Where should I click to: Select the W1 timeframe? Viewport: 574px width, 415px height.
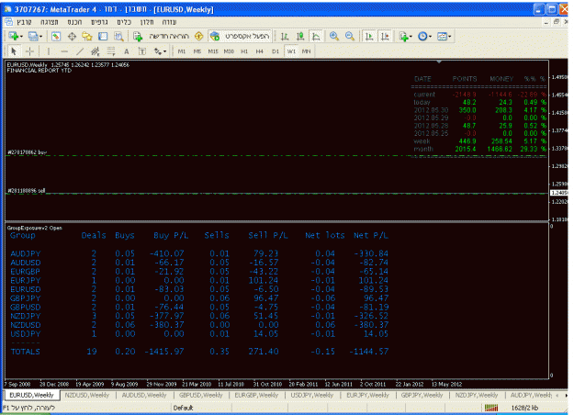(291, 51)
